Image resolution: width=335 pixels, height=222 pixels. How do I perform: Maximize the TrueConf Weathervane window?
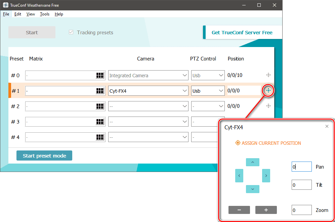[259, 5]
